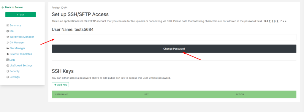Click the File Manager folder icon
The height and width of the screenshot is (112, 304).
point(7,48)
